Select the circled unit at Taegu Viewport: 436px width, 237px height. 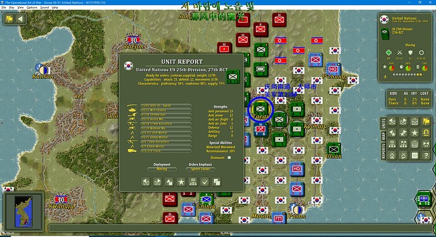(x=260, y=108)
